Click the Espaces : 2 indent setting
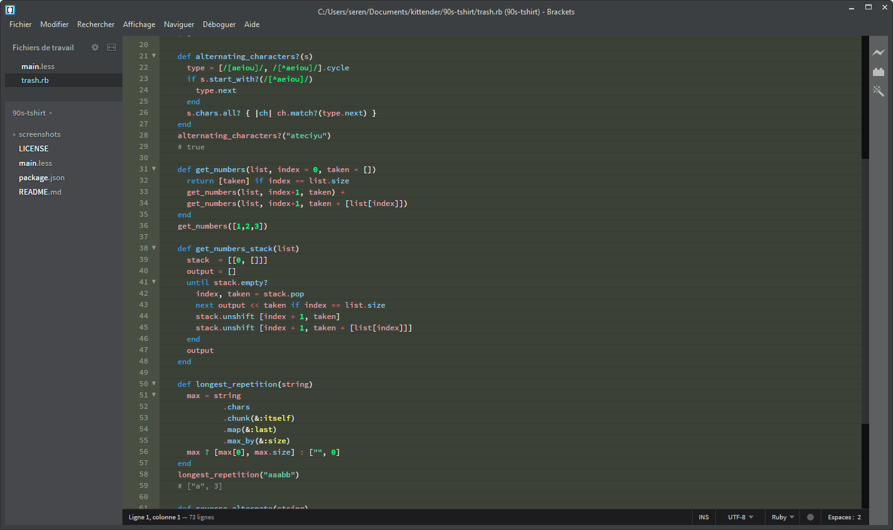 point(845,517)
